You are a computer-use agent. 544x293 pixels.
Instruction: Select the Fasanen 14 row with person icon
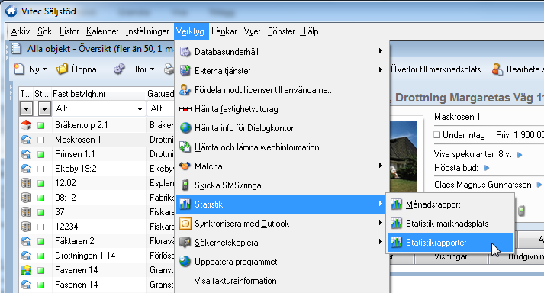96,270
